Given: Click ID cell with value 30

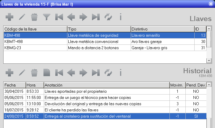Looking at the screenshot, I should tap(200, 41).
